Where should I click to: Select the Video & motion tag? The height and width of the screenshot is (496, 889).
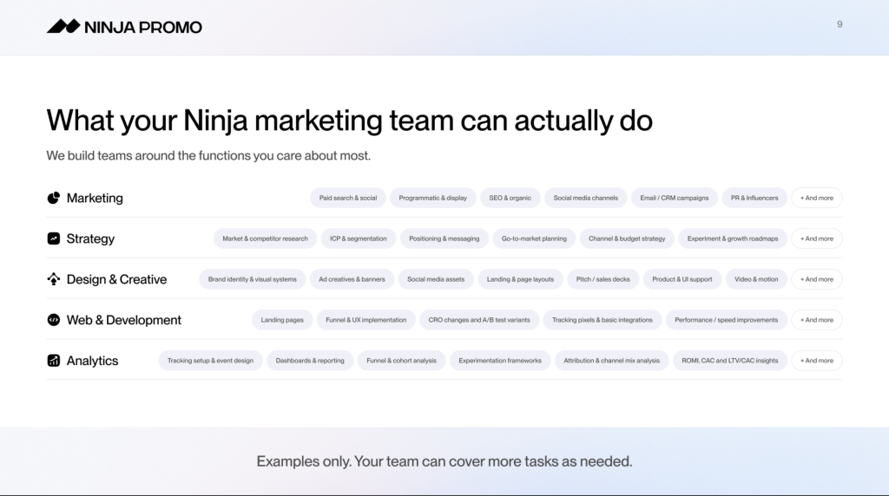coord(756,279)
